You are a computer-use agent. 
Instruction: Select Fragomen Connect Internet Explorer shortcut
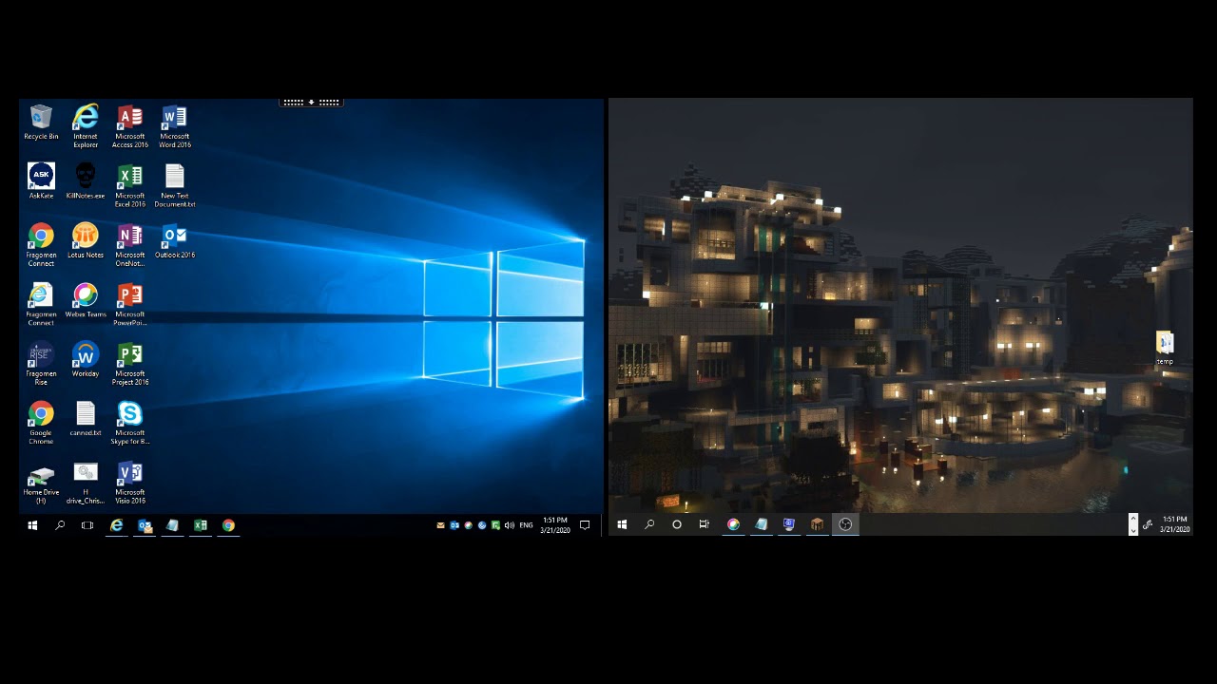point(41,304)
